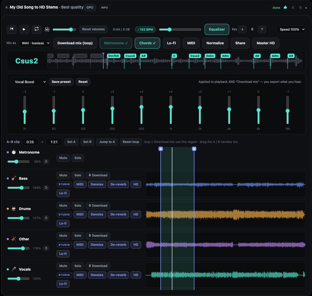The height and width of the screenshot is (296, 312).
Task: Toggle the Equalizer panel
Action: (x=217, y=29)
